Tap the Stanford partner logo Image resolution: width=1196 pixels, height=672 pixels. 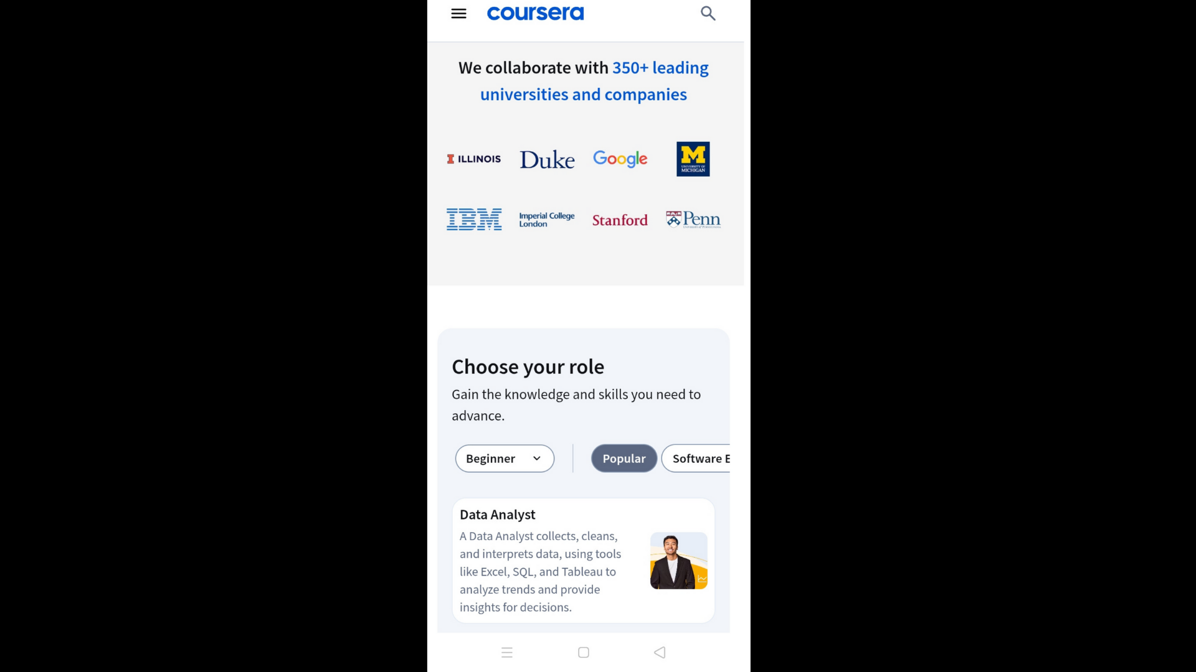620,220
